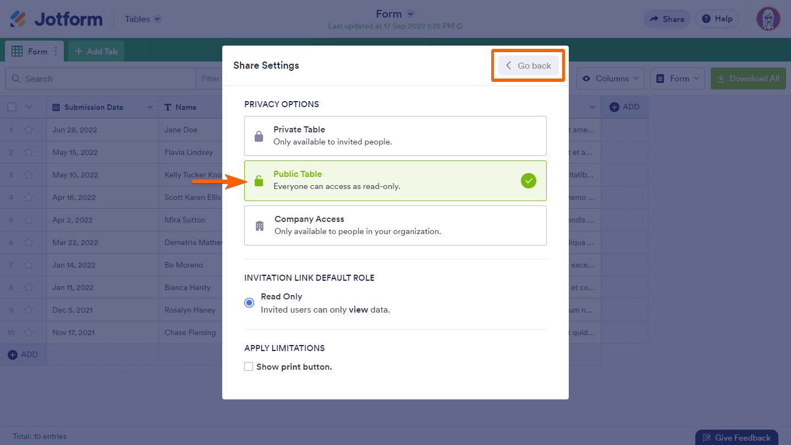
Task: Select all rows with header checkbox
Action: tap(12, 107)
